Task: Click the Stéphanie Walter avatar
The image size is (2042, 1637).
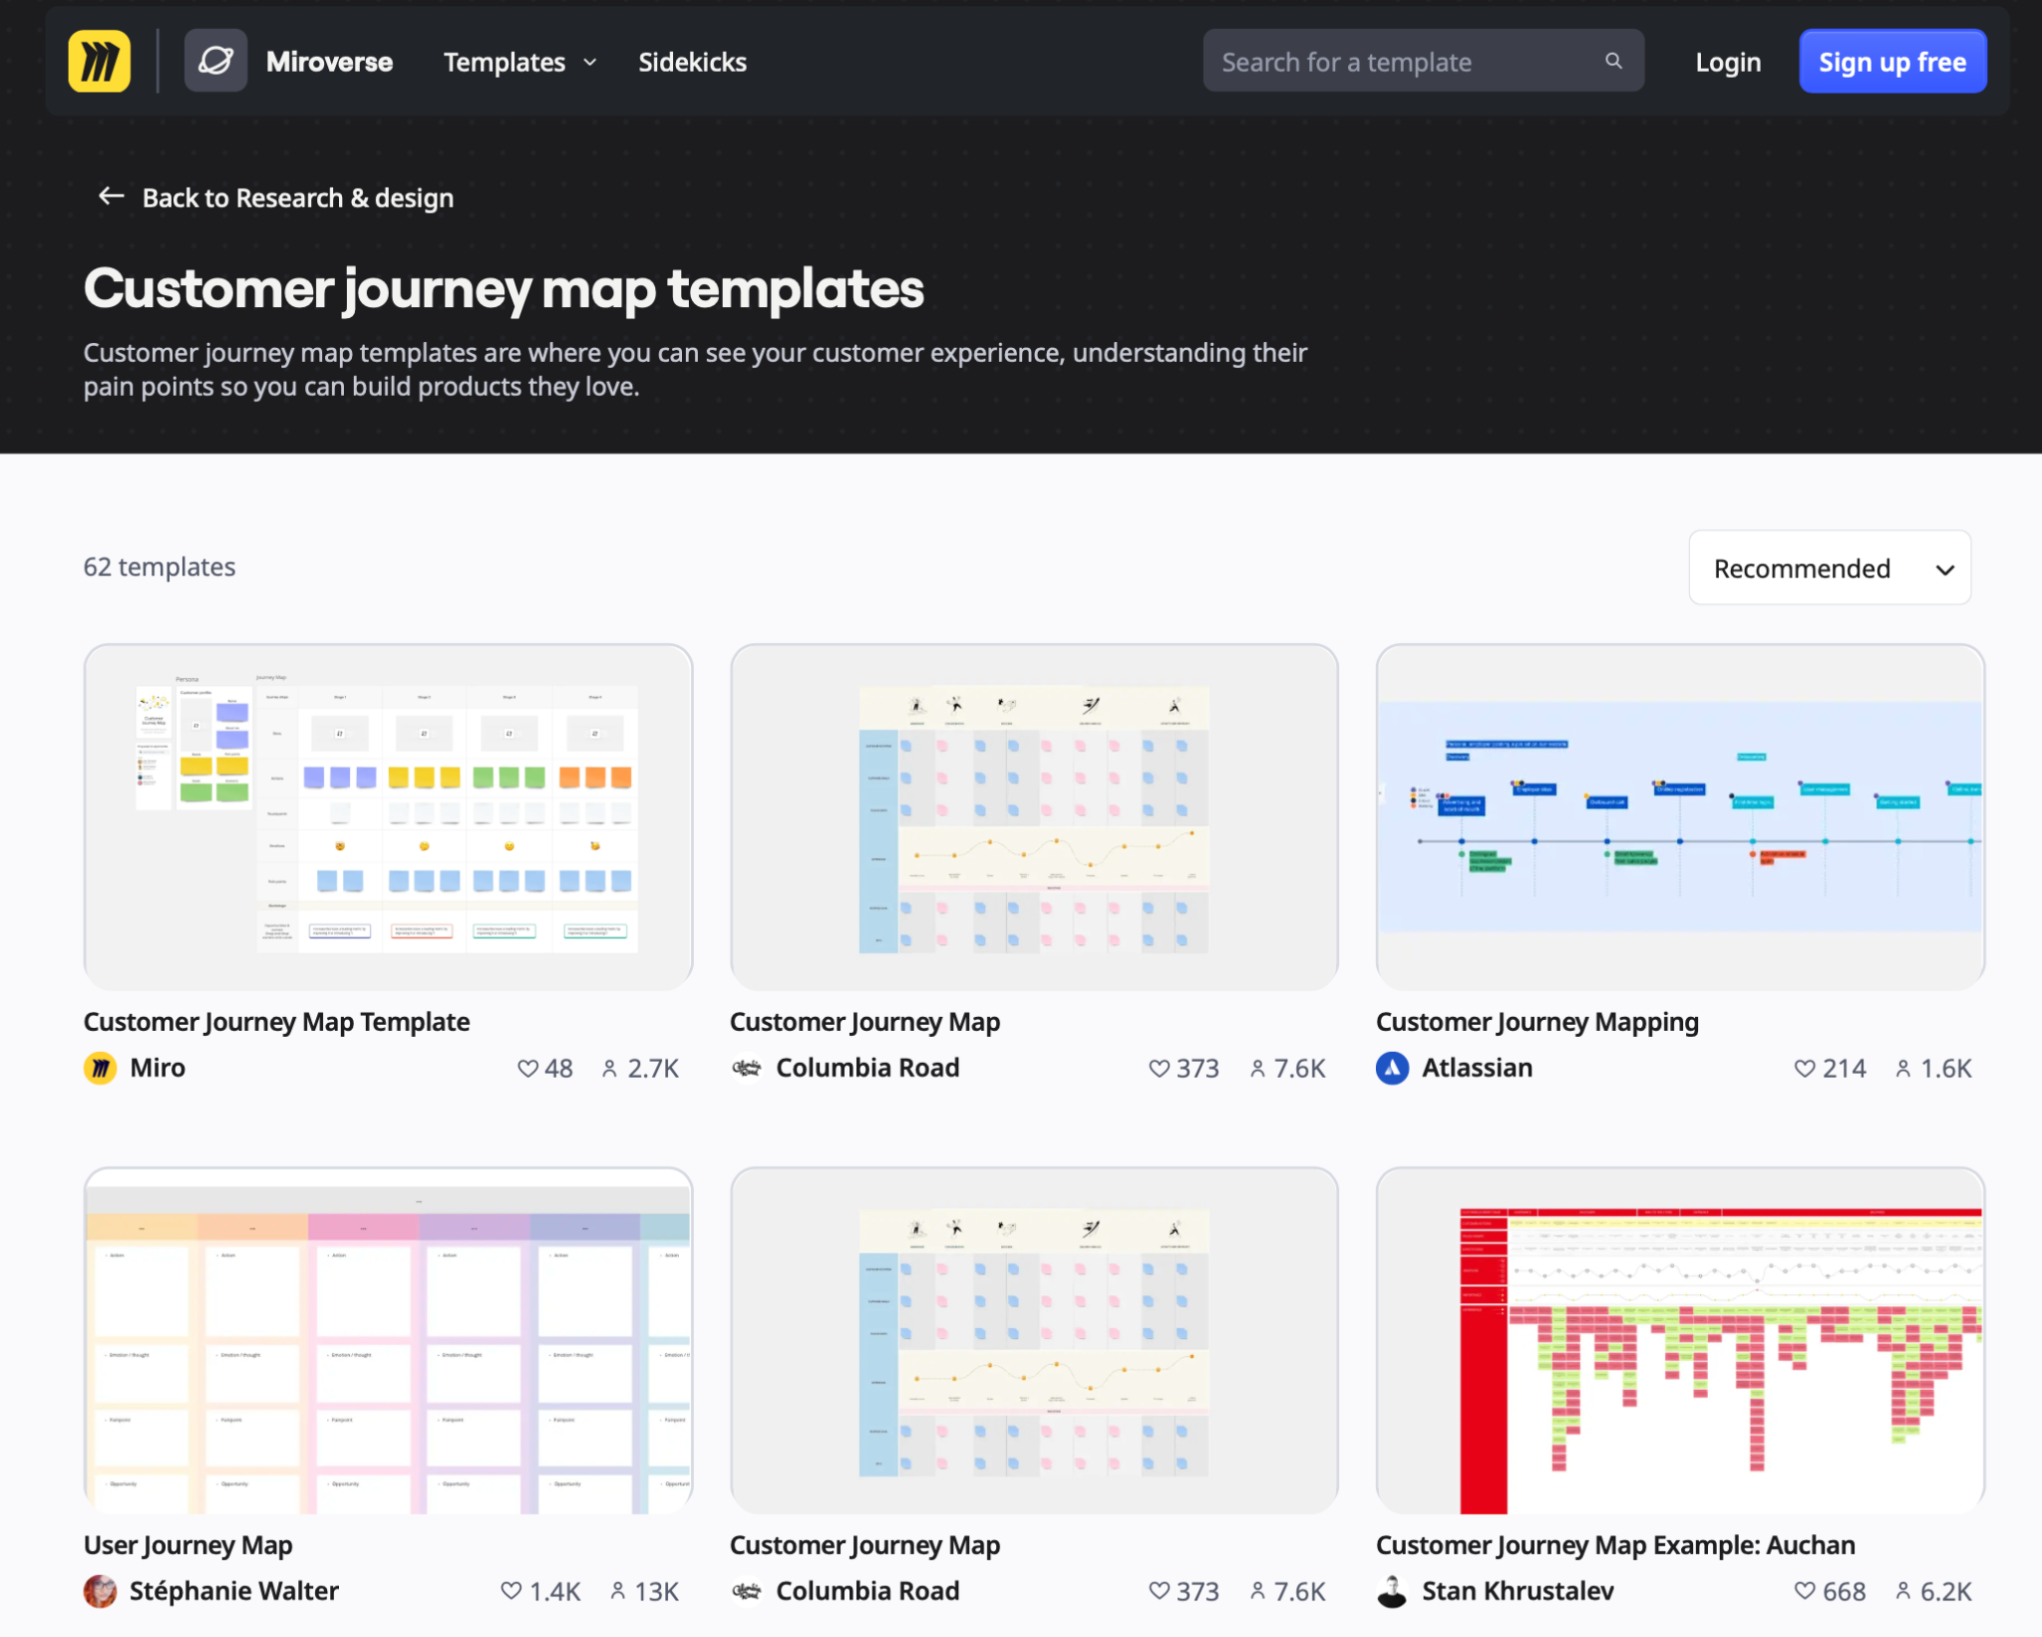Action: tap(100, 1591)
